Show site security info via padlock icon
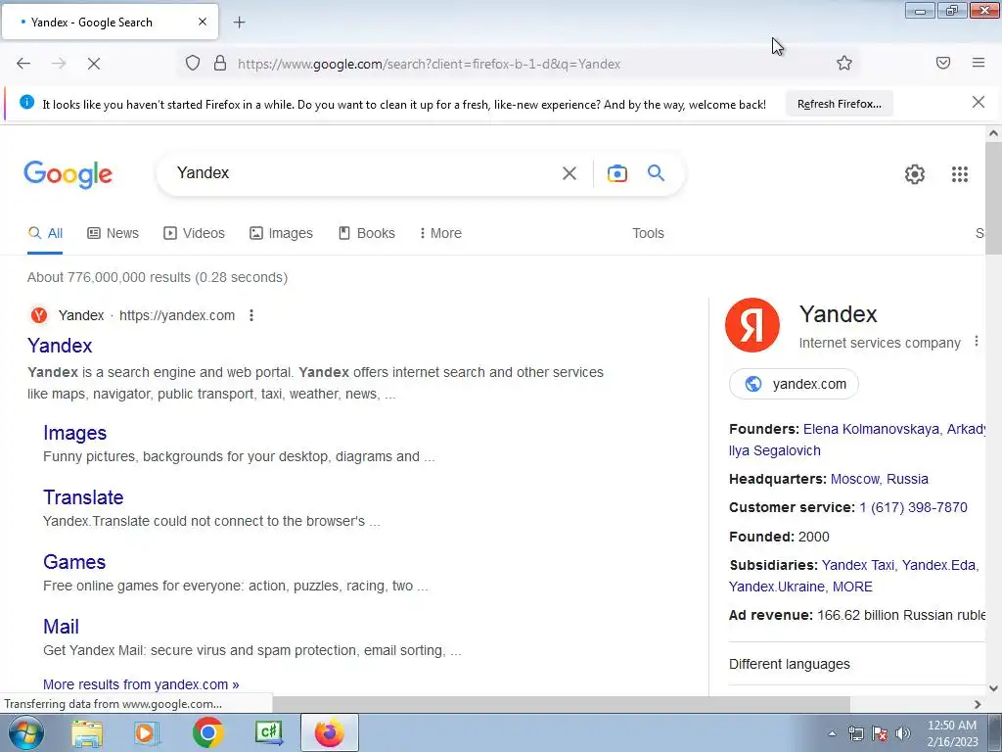This screenshot has width=1002, height=752. click(220, 64)
